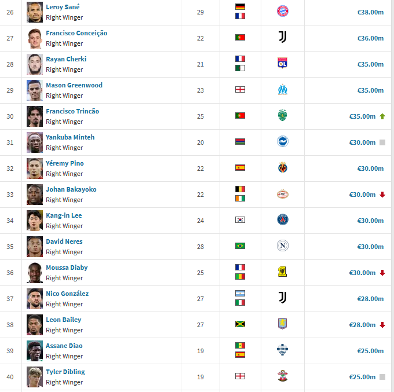Open the Olympique Lyon club logo
Viewport: 394px width, 392px height.
pos(282,63)
